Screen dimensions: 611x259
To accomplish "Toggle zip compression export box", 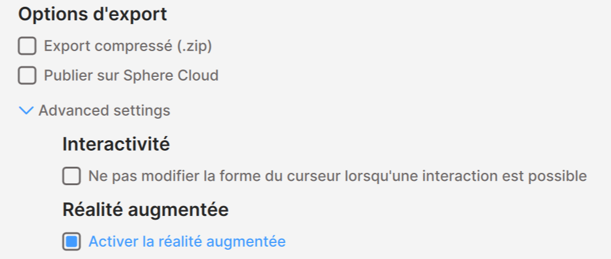I will point(27,46).
